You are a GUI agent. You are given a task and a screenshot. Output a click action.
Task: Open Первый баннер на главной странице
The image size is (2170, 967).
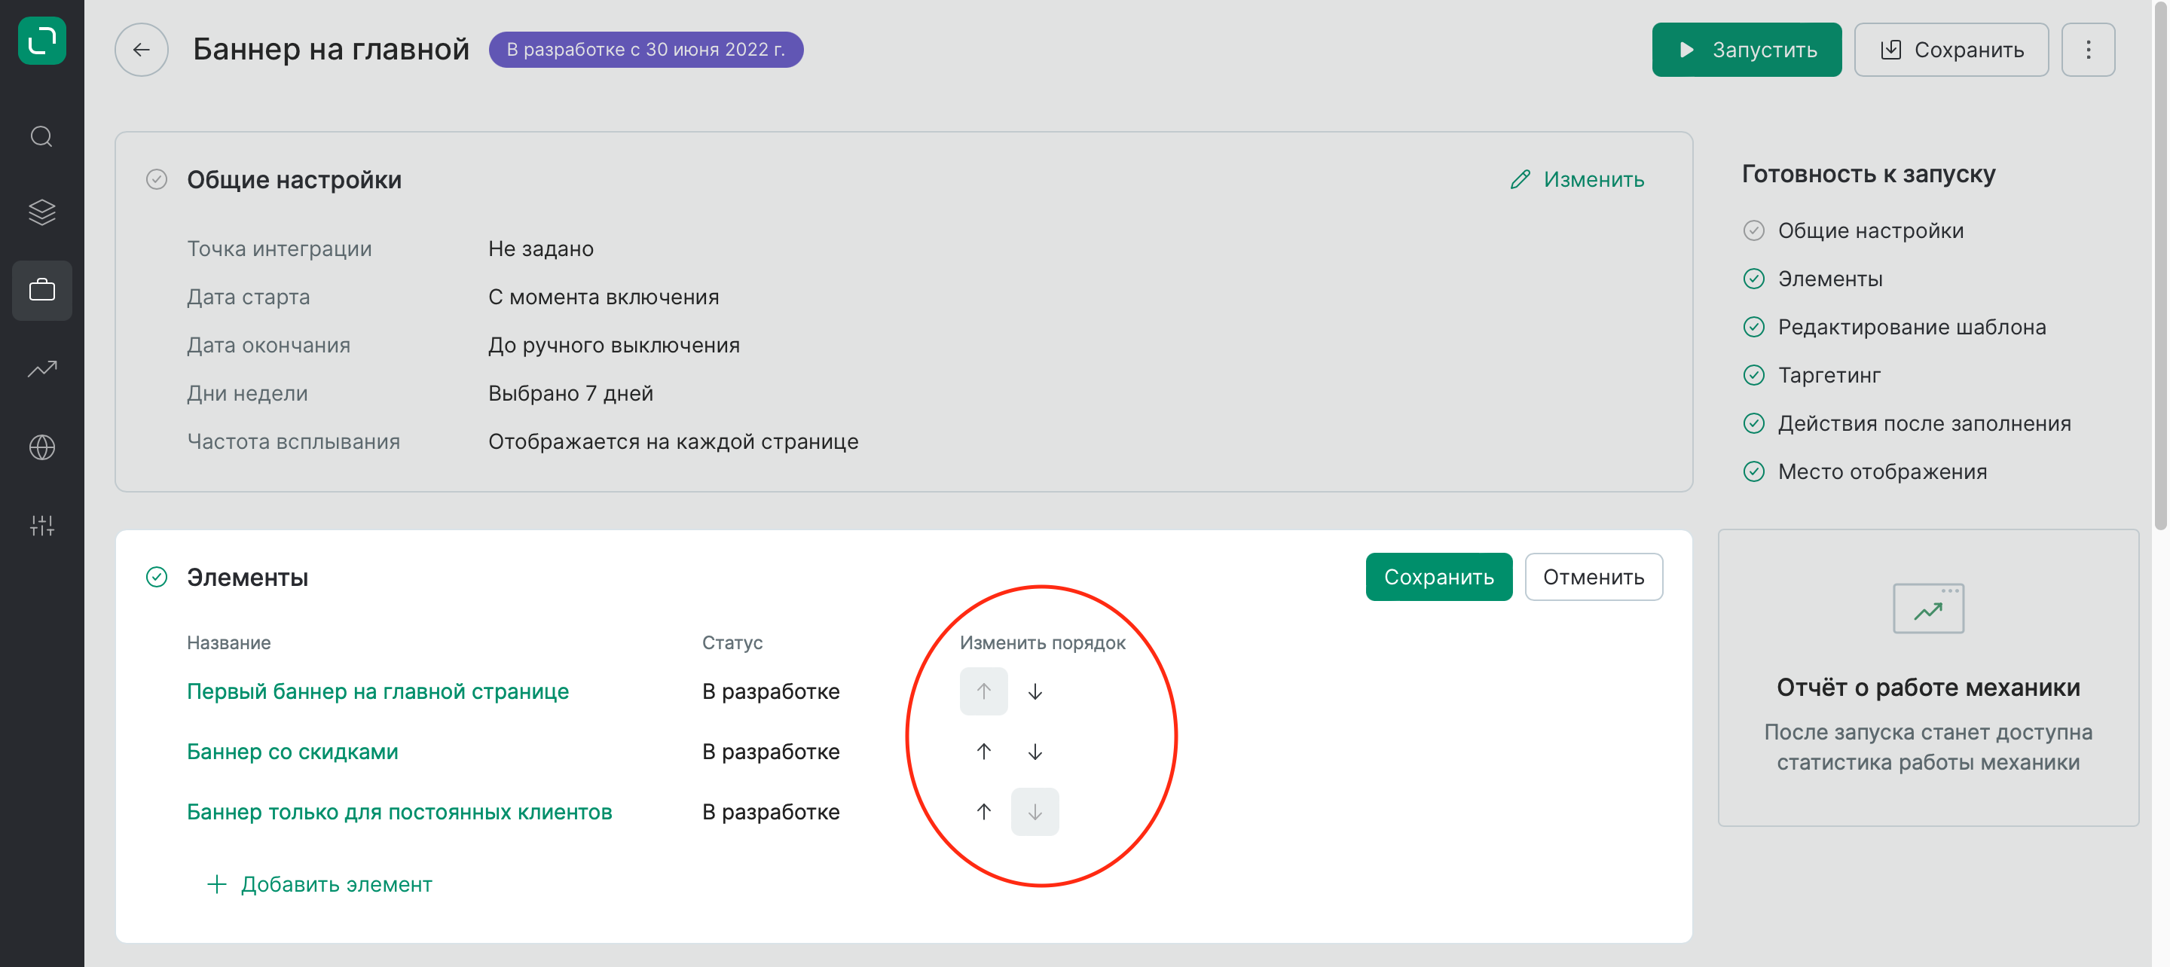click(x=378, y=691)
